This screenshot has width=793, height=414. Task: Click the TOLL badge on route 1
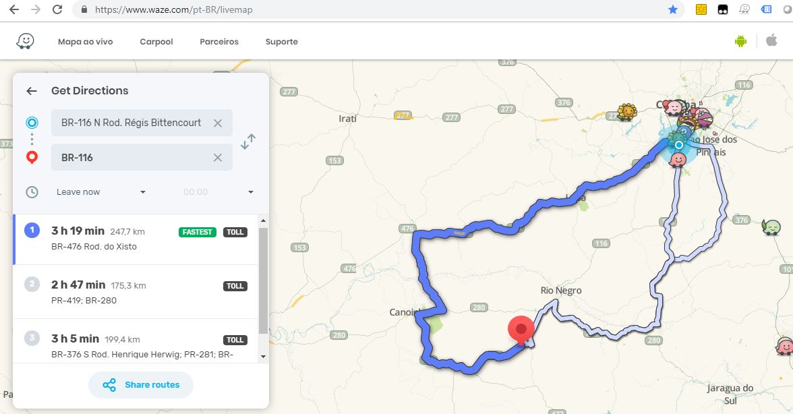235,232
